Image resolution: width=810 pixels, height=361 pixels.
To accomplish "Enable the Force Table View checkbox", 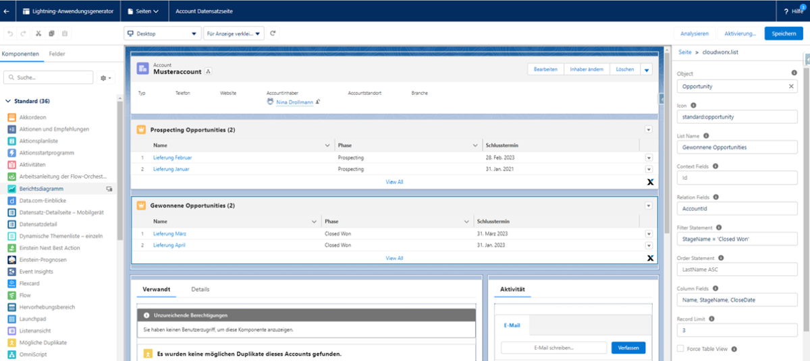I will (x=680, y=349).
